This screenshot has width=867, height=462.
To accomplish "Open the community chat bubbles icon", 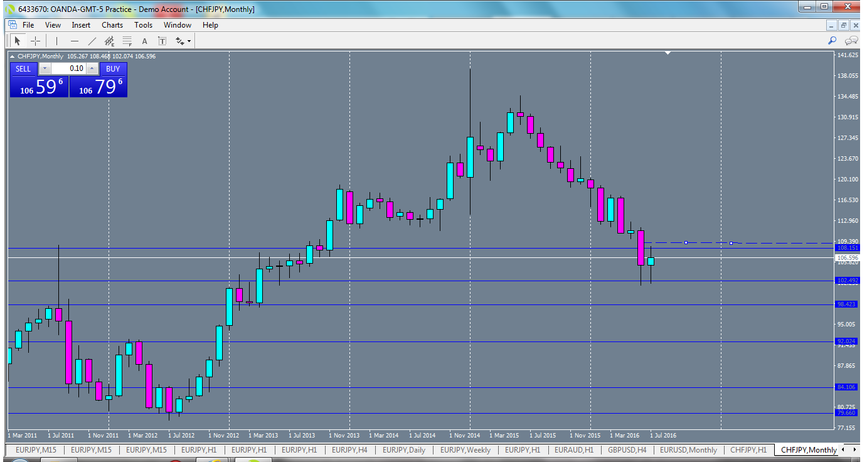I will 851,40.
